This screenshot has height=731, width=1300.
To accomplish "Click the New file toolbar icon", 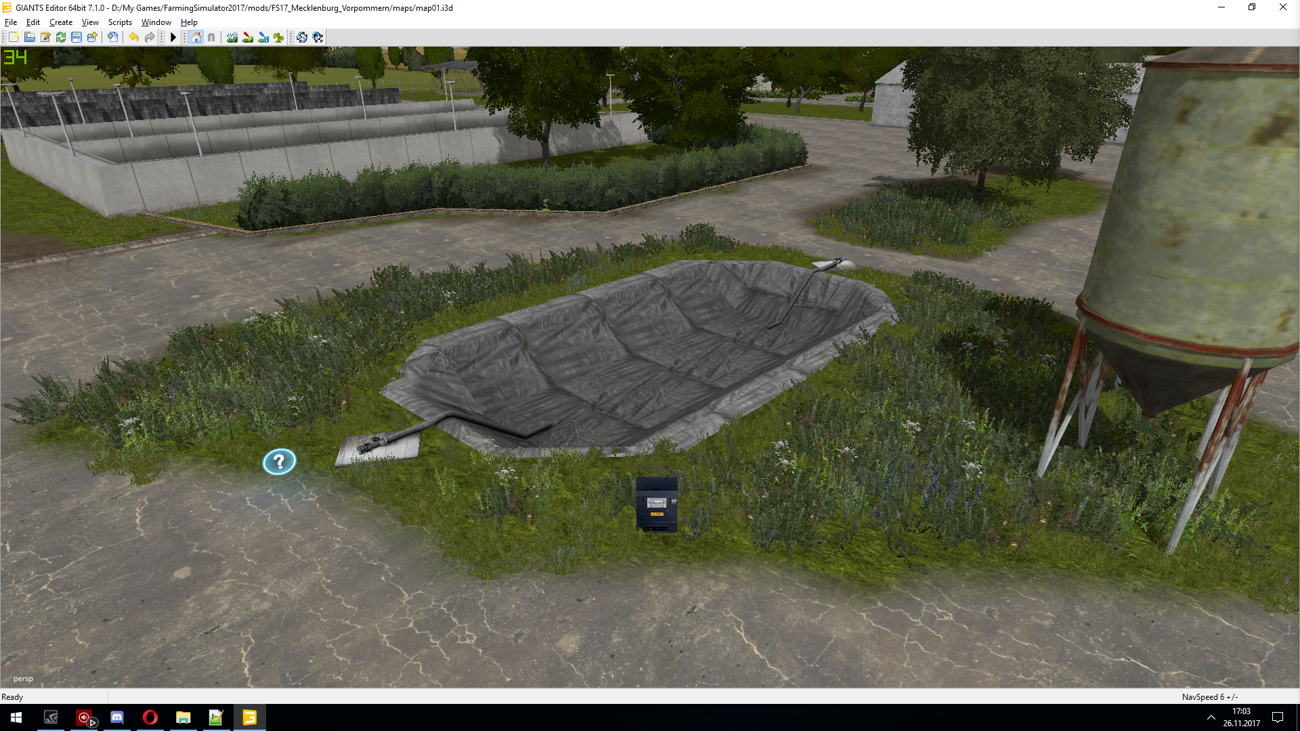I will (14, 37).
